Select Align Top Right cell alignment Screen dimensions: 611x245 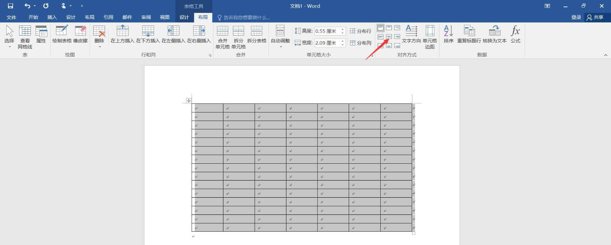pyautogui.click(x=397, y=28)
